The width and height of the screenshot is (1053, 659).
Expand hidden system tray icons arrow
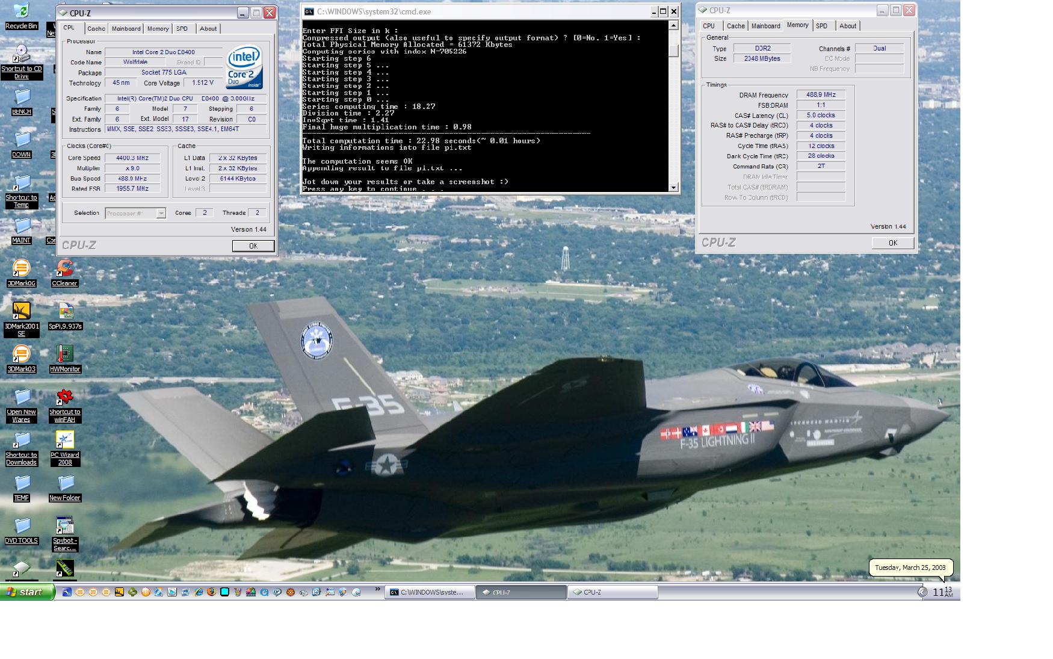click(x=922, y=592)
